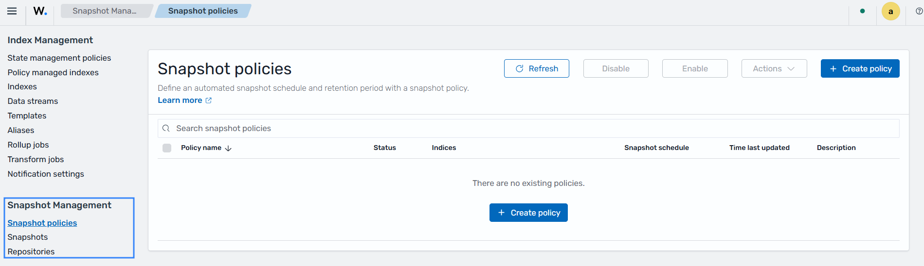Click the user avatar 'a'

coord(891,11)
